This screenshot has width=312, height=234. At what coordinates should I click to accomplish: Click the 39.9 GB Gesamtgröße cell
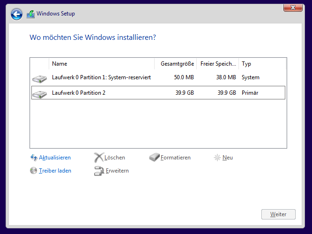coord(185,93)
